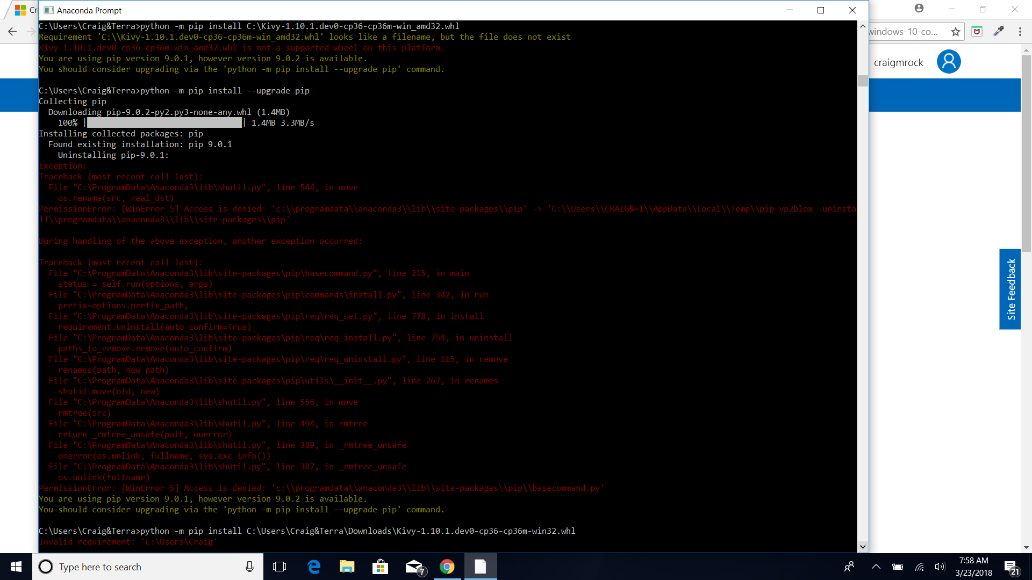This screenshot has width=1032, height=580.
Task: Click the 'os.unlink(fullname)' traceback line
Action: (x=104, y=477)
